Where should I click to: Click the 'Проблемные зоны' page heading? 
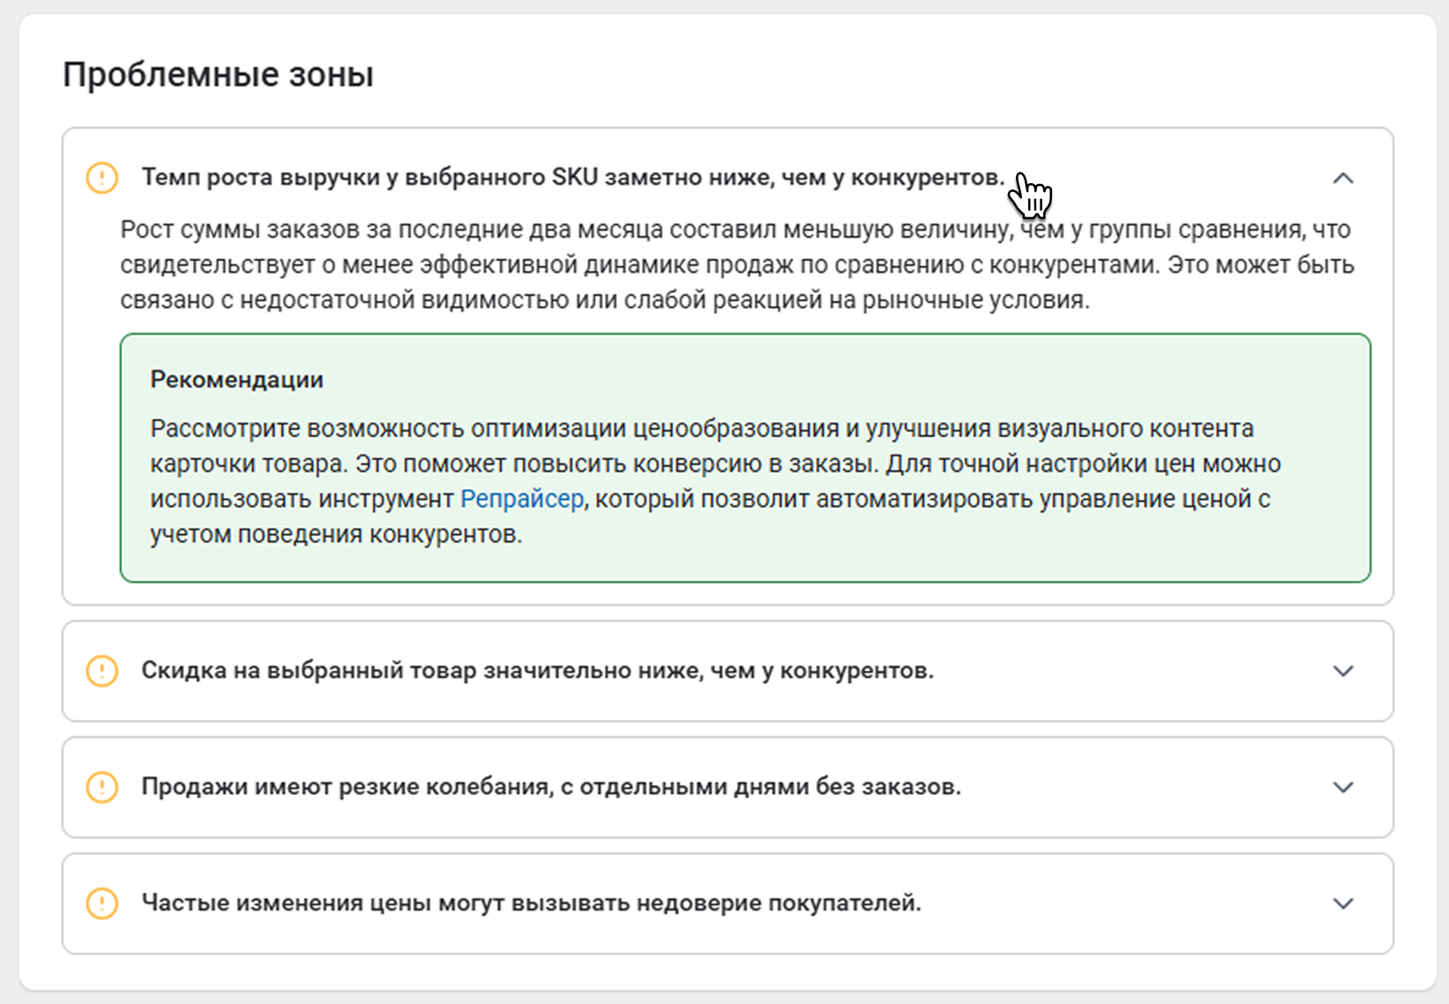[x=218, y=75]
